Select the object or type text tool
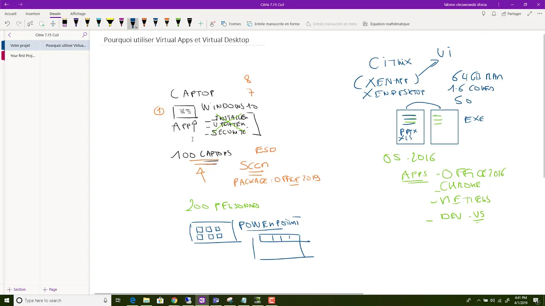Screen dimensions: 545x306 (30, 24)
